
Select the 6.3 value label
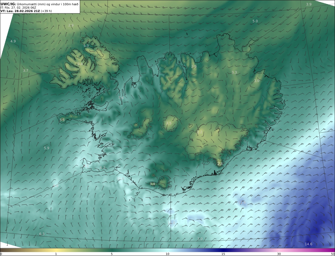42,234
